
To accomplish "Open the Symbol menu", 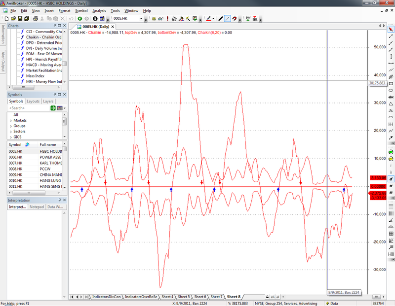I will tap(81, 11).
